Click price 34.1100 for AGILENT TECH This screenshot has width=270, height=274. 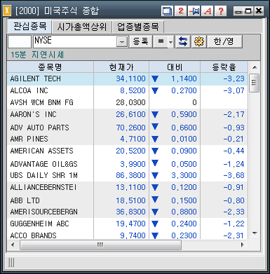[130, 78]
